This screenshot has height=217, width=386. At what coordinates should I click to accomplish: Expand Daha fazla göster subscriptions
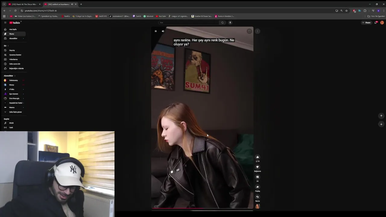(x=14, y=112)
